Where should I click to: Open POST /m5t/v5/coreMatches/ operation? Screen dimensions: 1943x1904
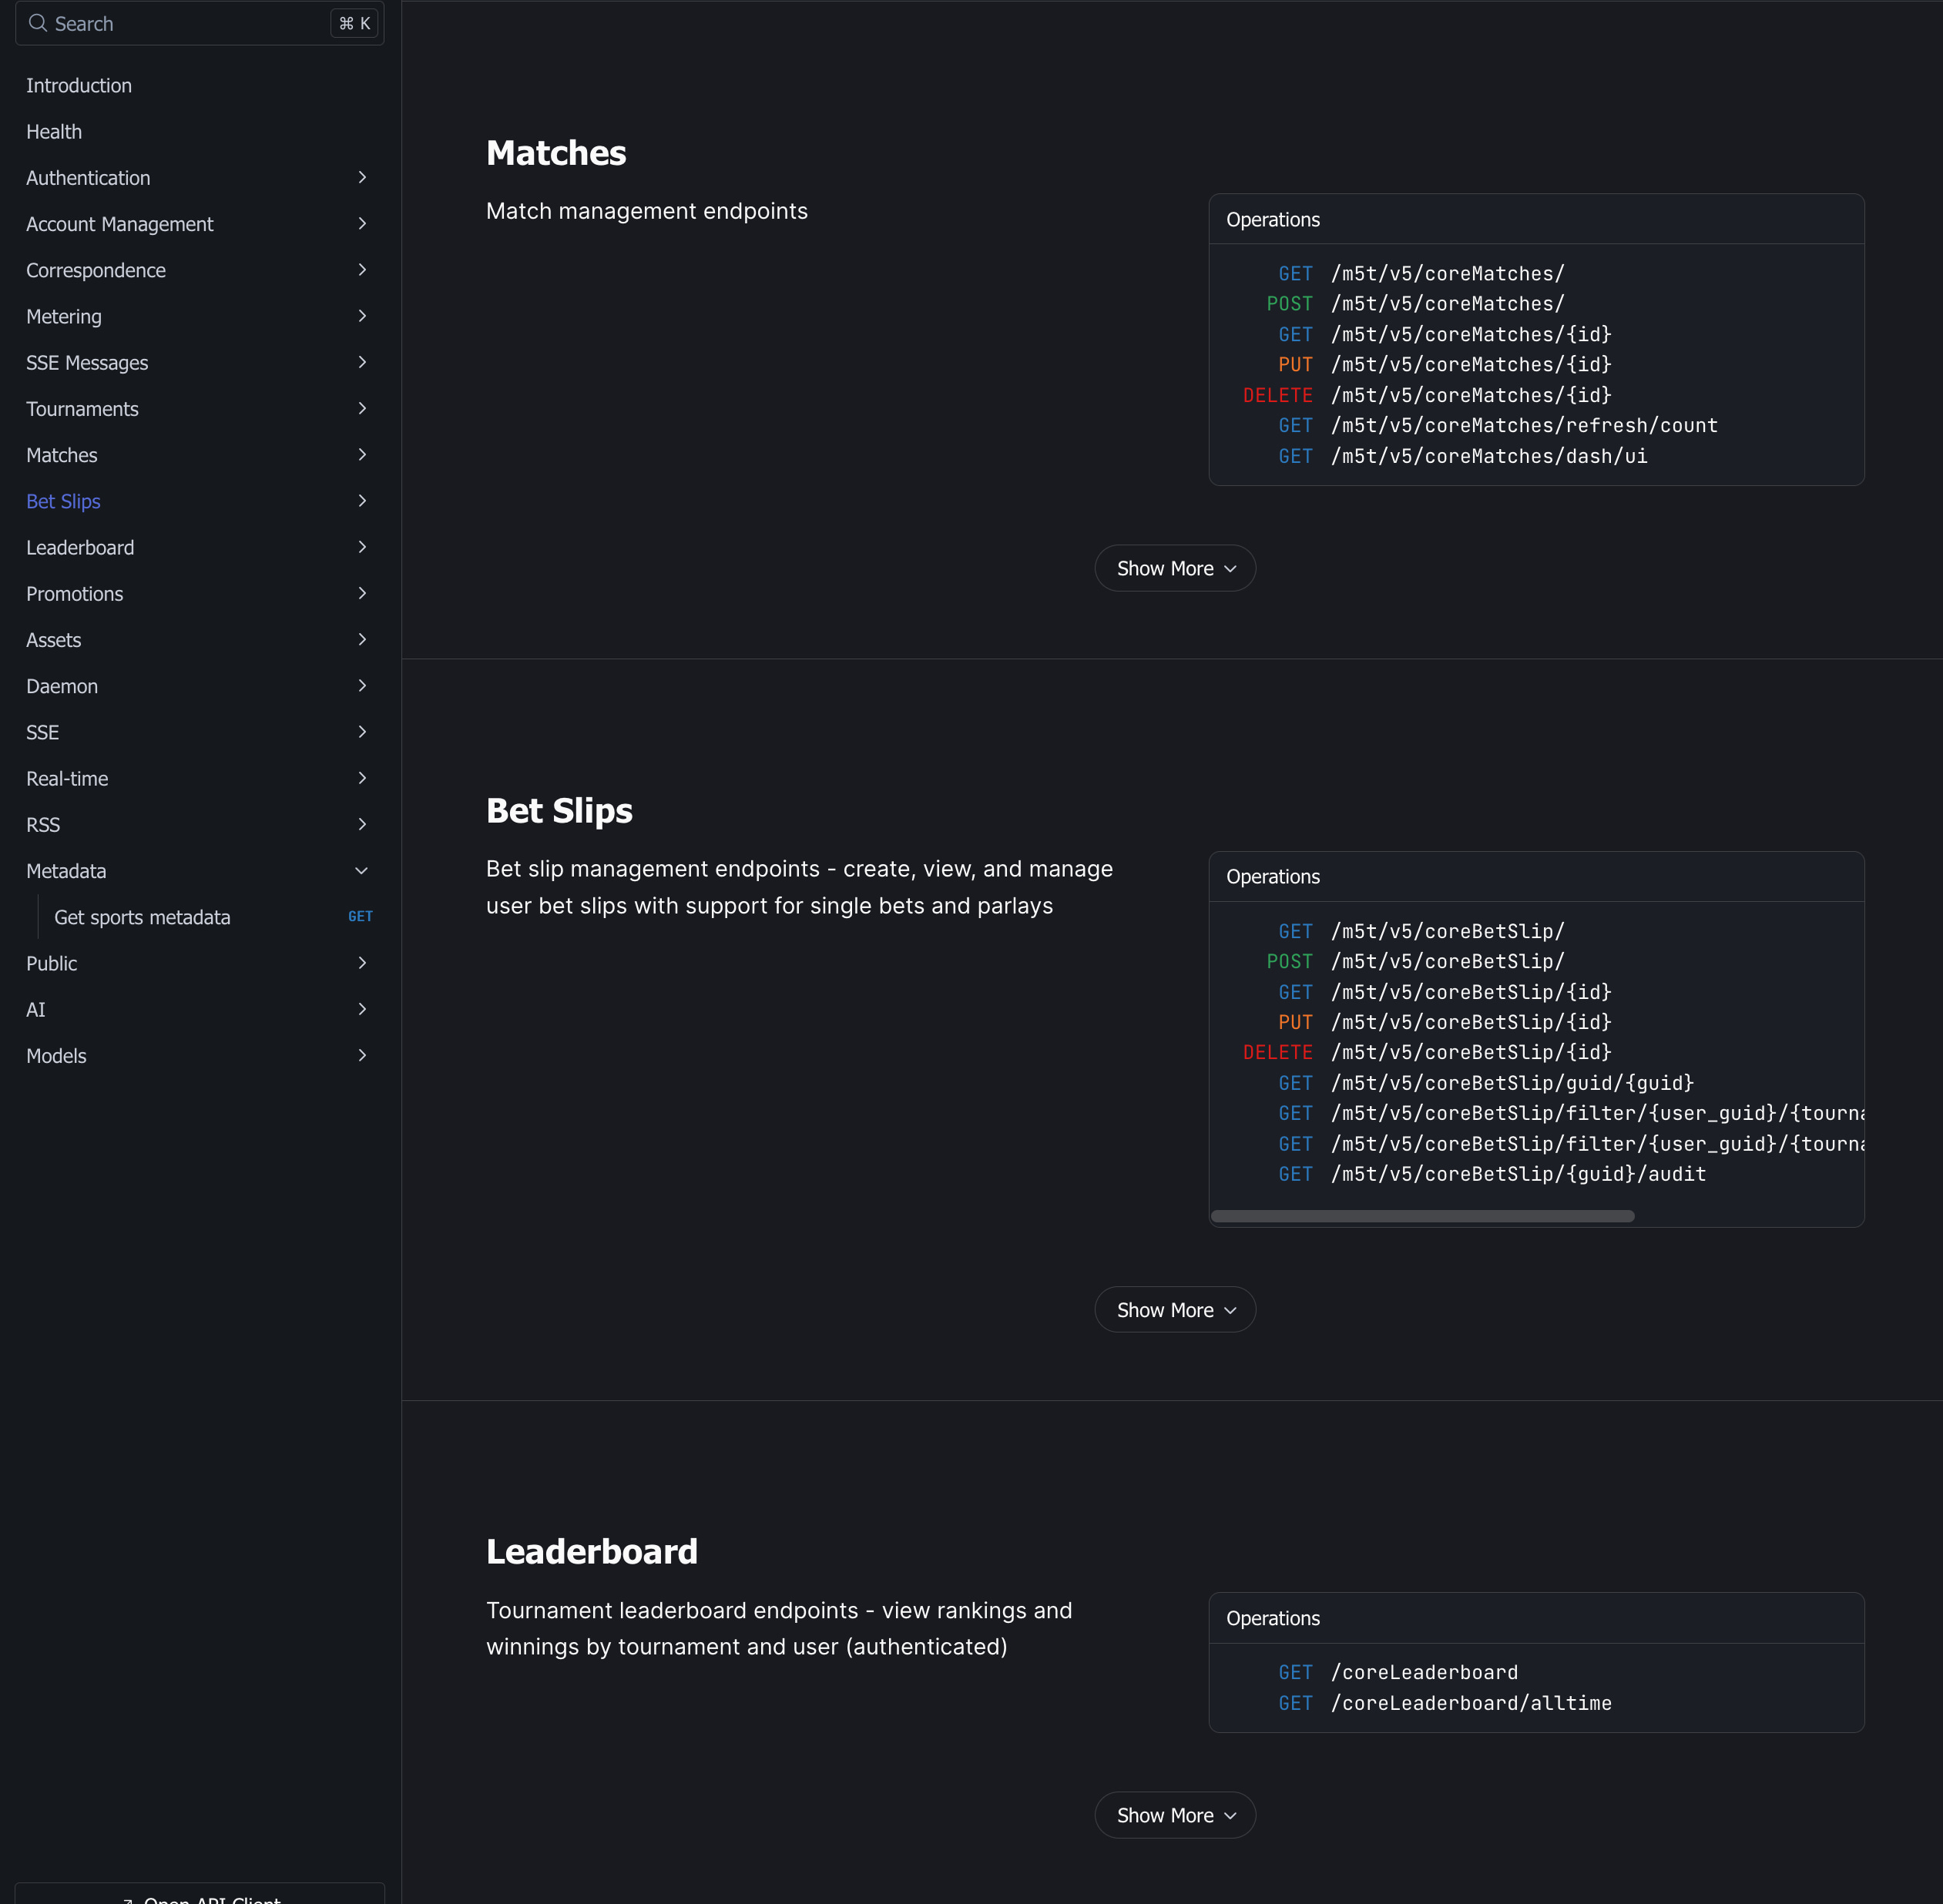pos(1415,303)
